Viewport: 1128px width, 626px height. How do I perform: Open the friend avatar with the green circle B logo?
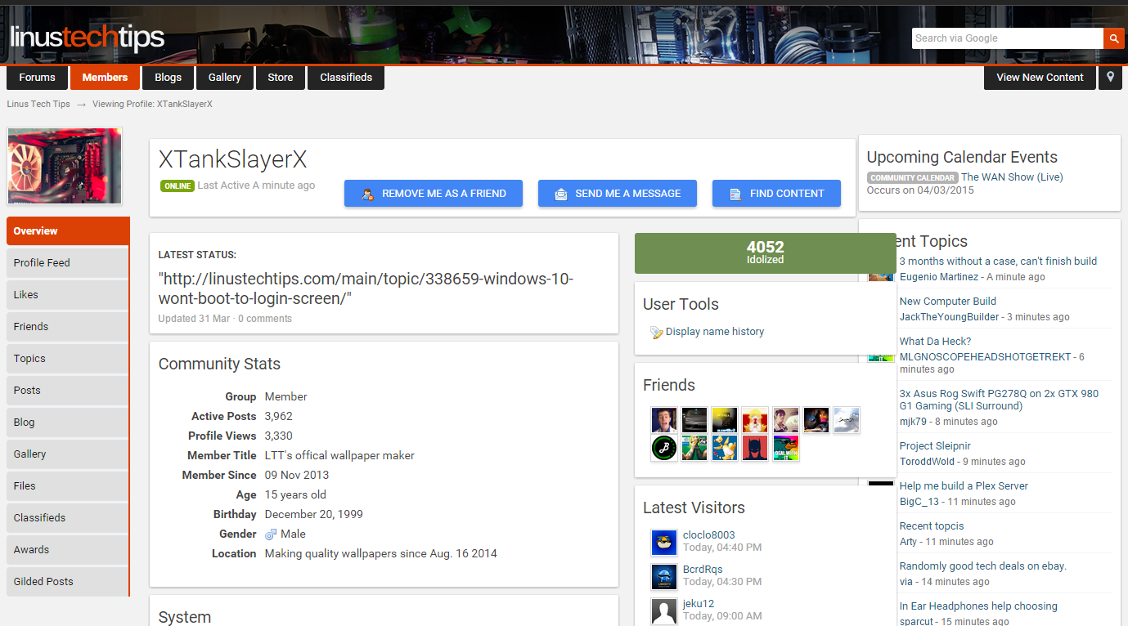(664, 448)
